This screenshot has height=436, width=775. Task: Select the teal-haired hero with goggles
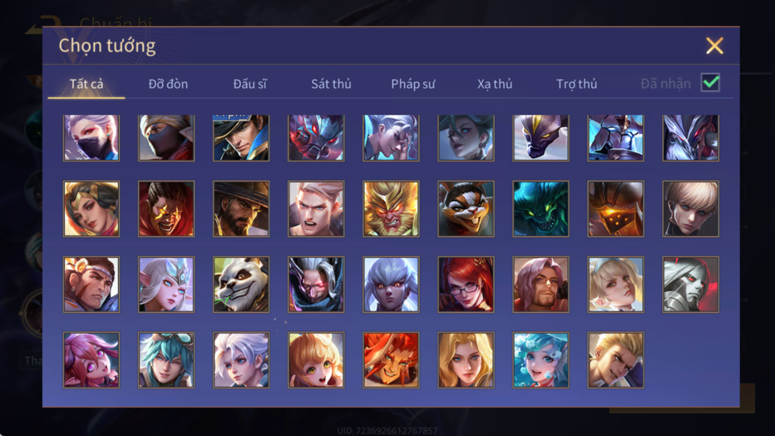tap(166, 360)
